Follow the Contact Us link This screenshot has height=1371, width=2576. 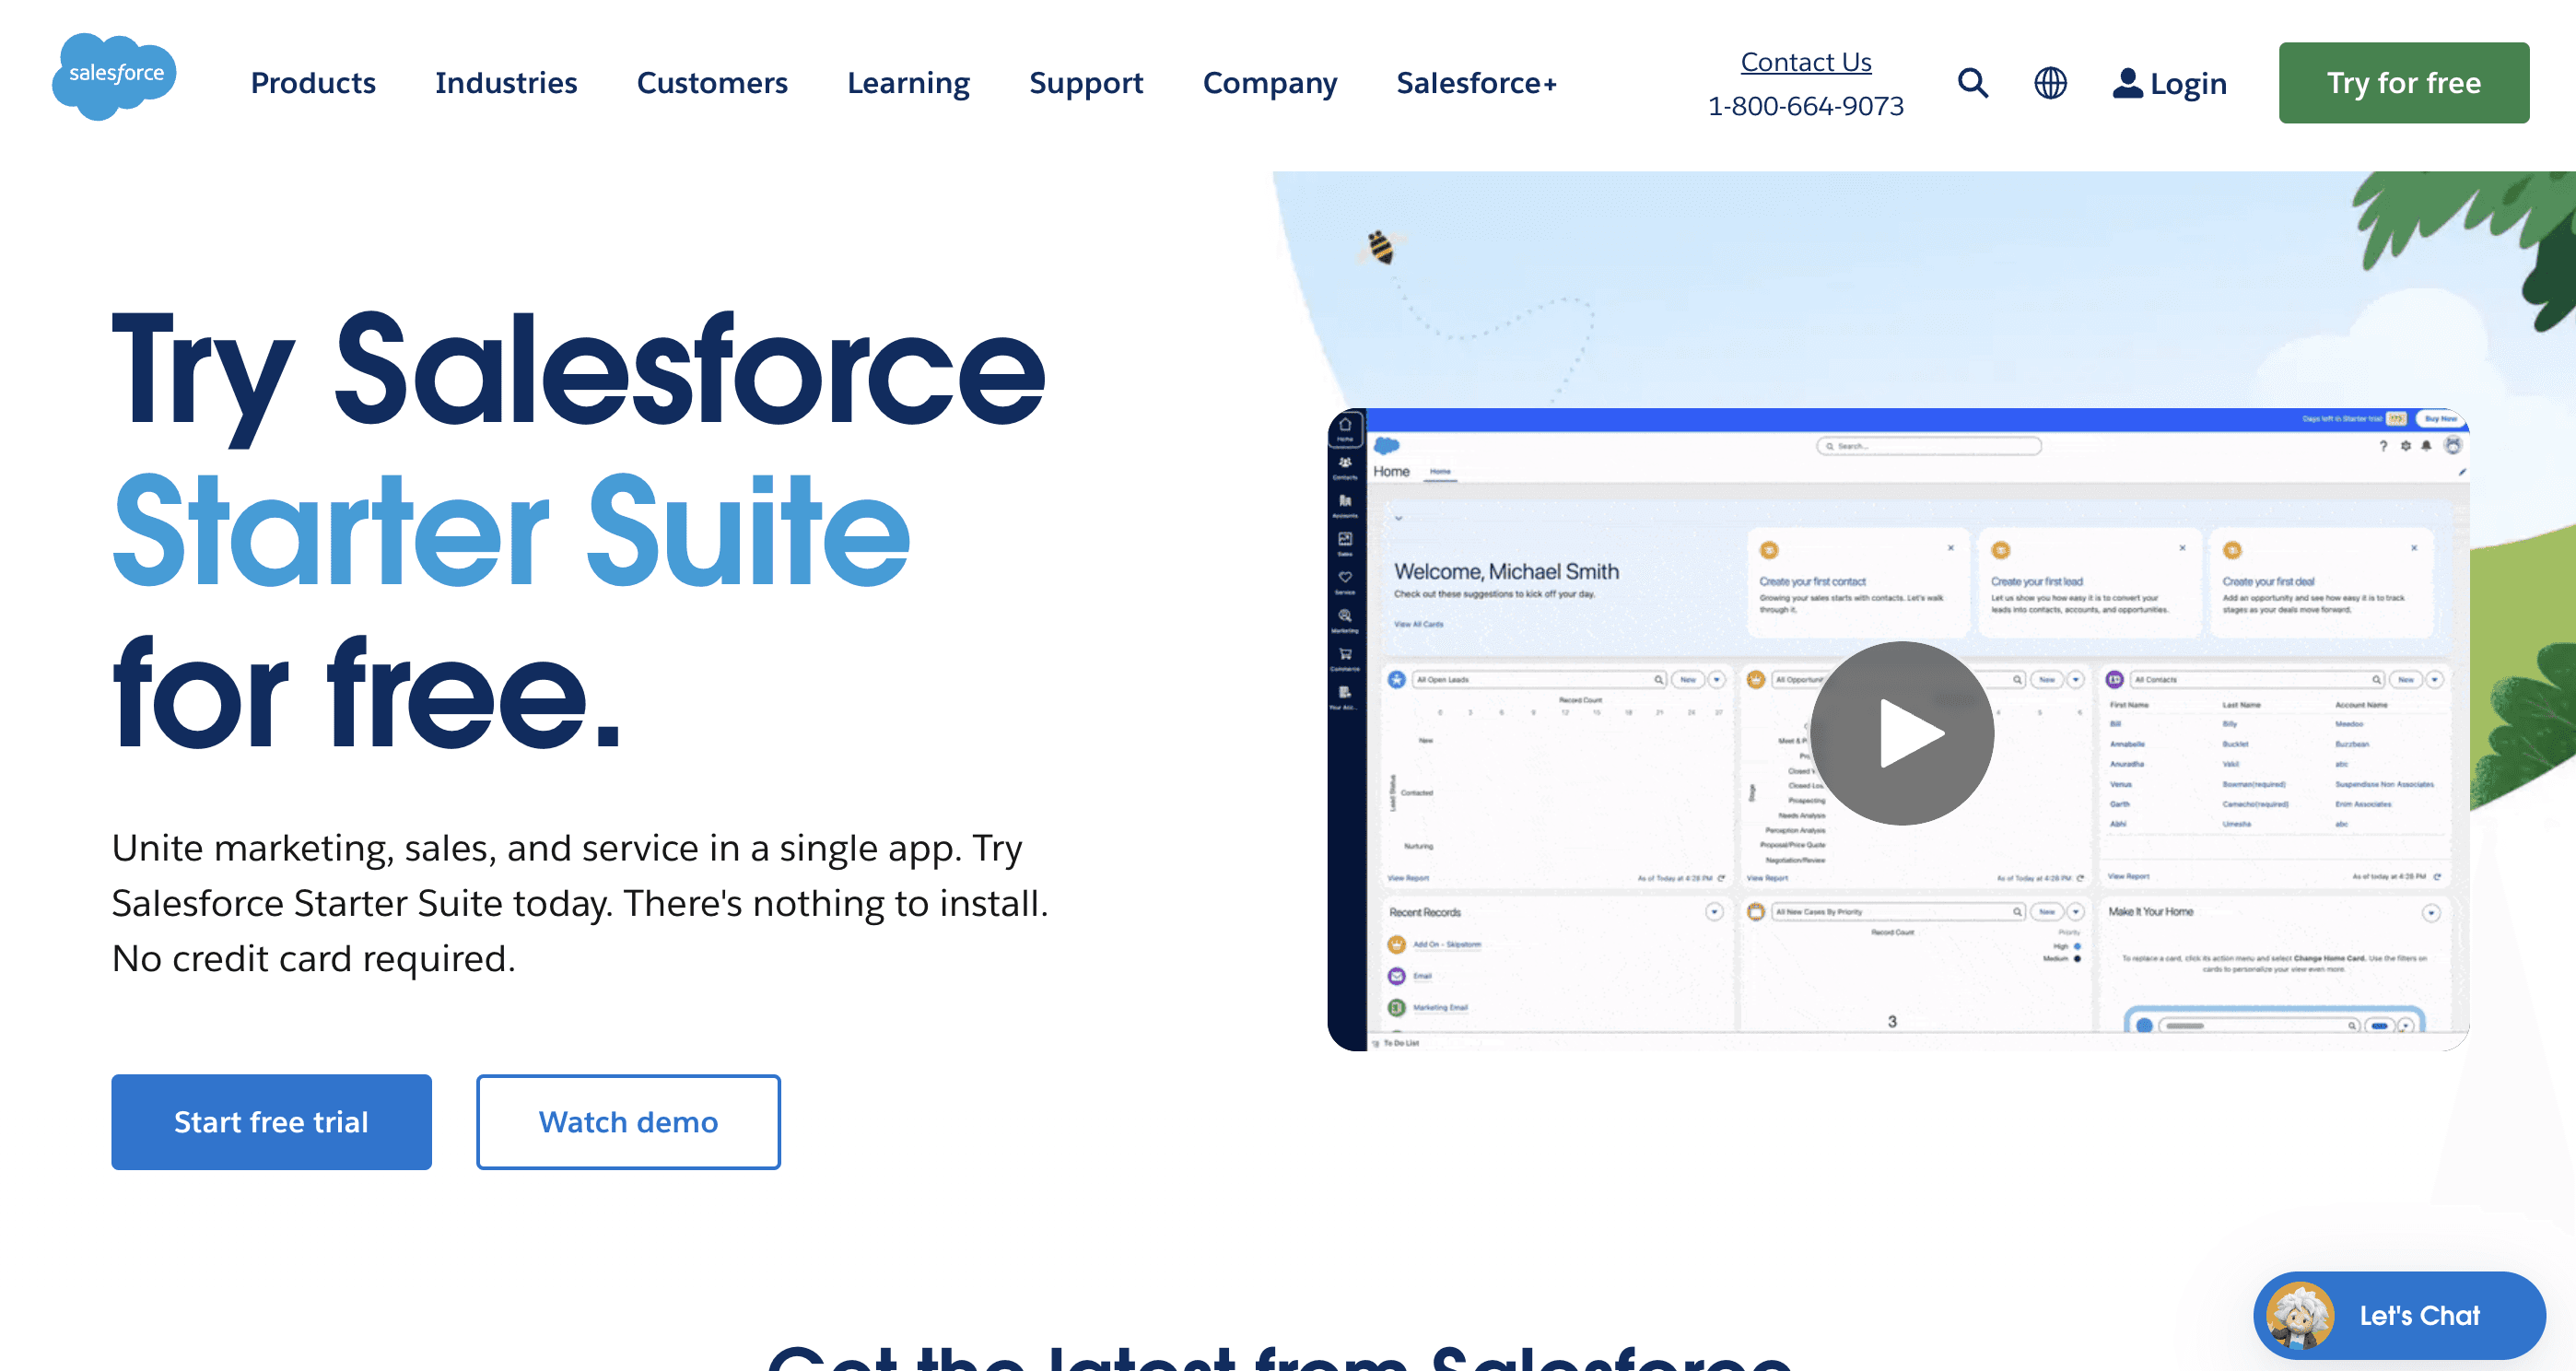1805,62
